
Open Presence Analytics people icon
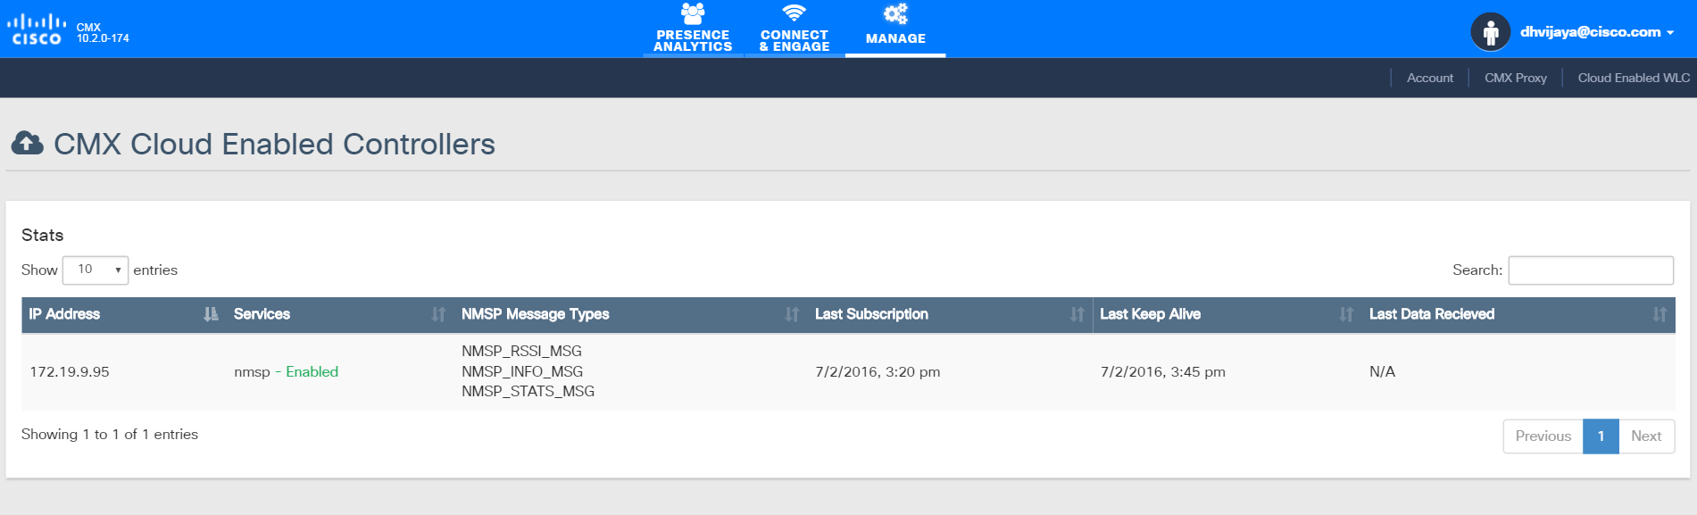pos(693,13)
